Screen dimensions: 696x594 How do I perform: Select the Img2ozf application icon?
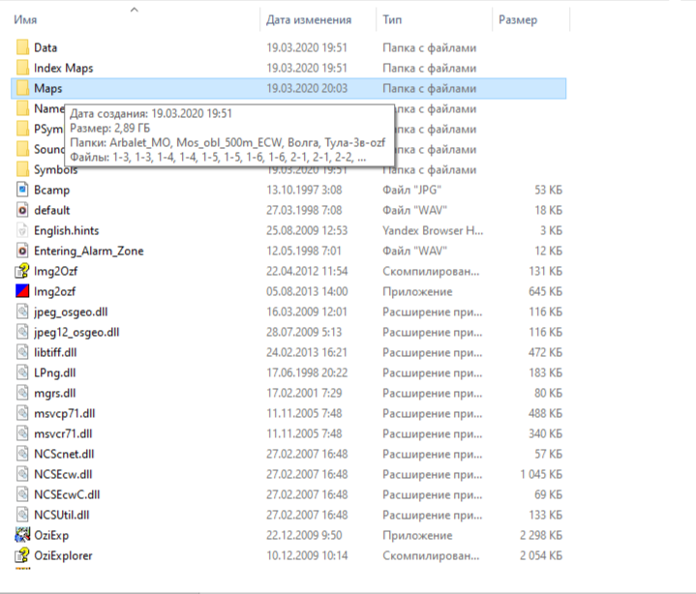pos(22,291)
